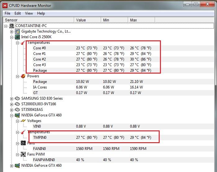The image size is (217, 172).
Task: Click the 21.10 W max package power
Action: pyautogui.click(x=136, y=82)
